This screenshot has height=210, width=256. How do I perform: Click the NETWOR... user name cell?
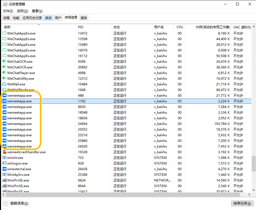pos(163,180)
